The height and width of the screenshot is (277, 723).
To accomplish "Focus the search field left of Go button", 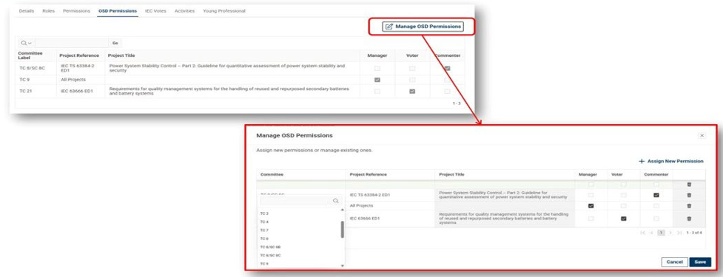I will 72,43.
